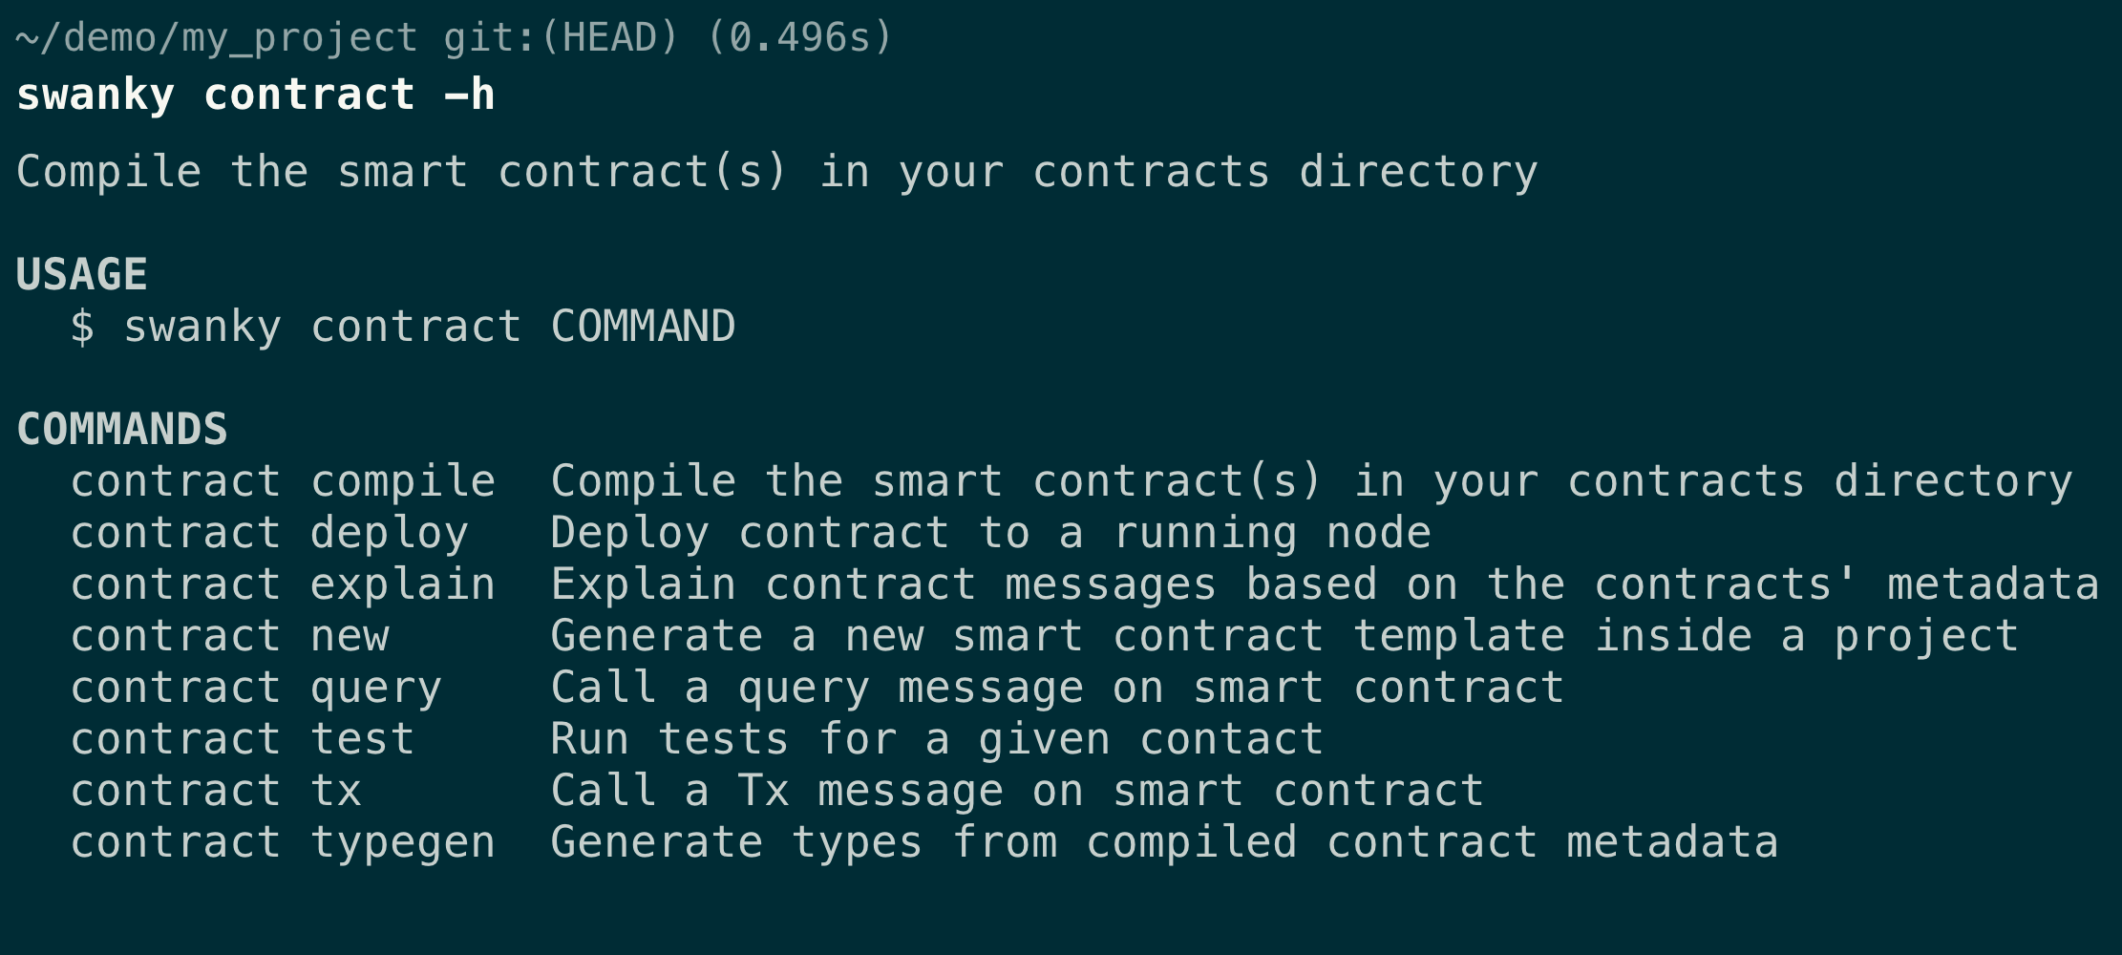
Task: Click the typed command "swanky contract -h"
Action: (x=256, y=95)
